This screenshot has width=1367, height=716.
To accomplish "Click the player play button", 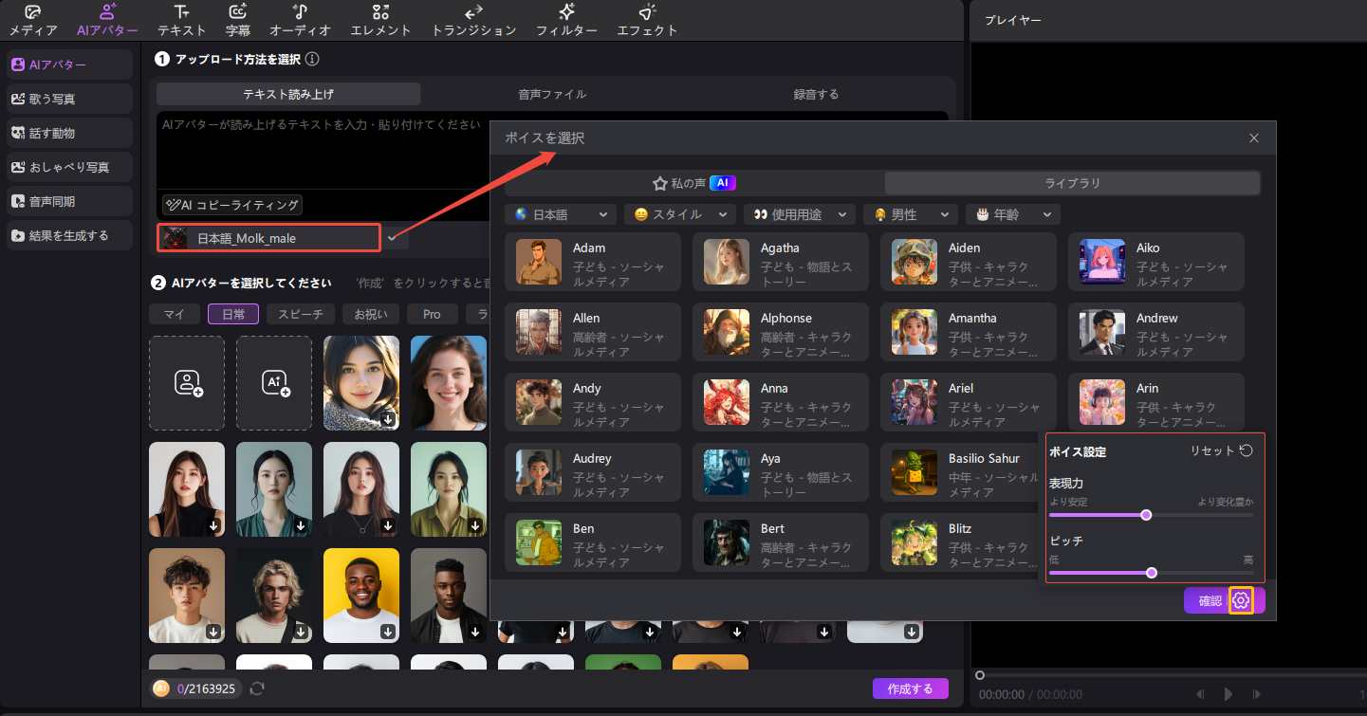I will [1228, 695].
